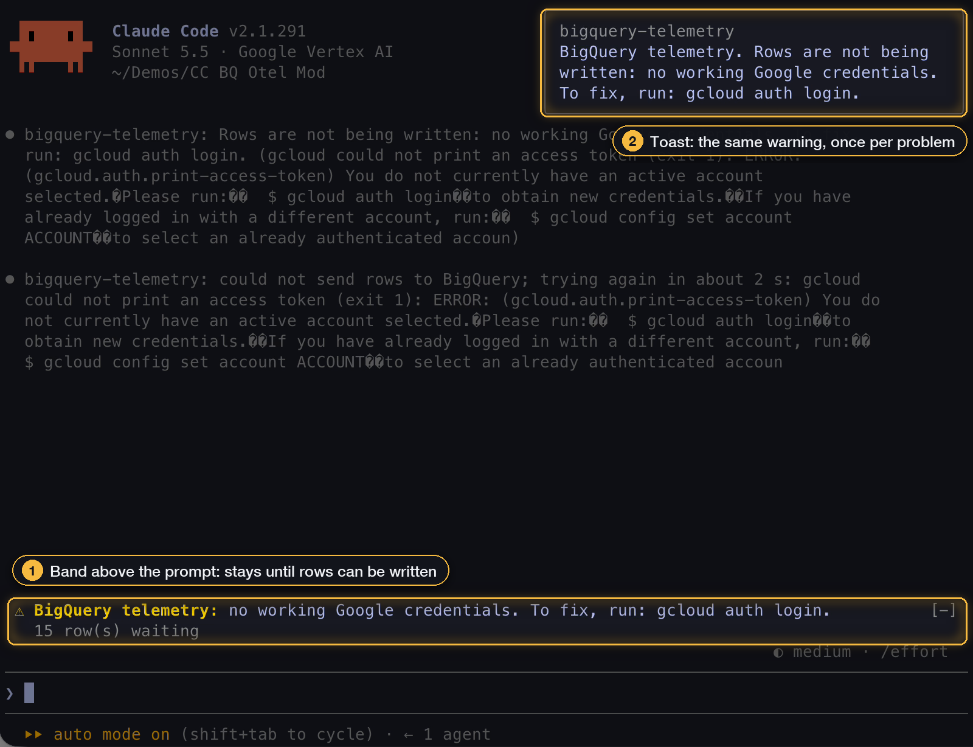
Task: Click 'auto mode on' in the status line
Action: (112, 734)
